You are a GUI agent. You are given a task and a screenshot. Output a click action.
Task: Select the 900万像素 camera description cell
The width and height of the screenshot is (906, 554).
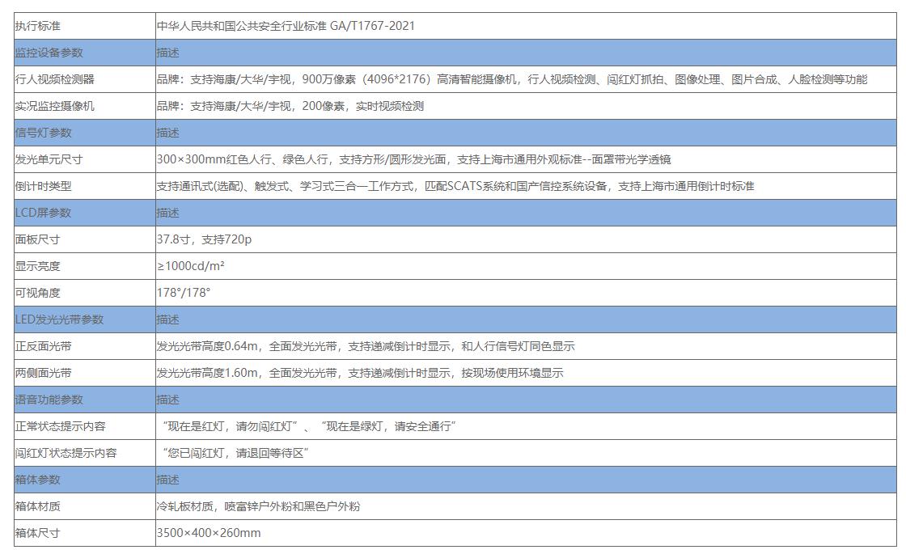(x=511, y=79)
